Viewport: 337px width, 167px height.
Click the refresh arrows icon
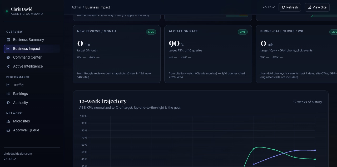coord(283,7)
